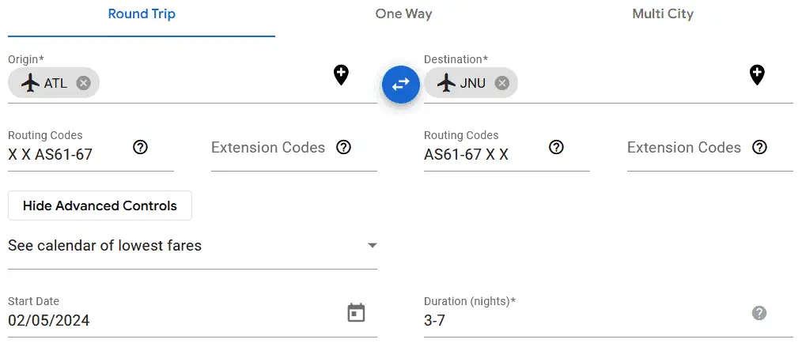Open help for destination Extension Codes
This screenshot has height=347, width=802.
(x=759, y=147)
